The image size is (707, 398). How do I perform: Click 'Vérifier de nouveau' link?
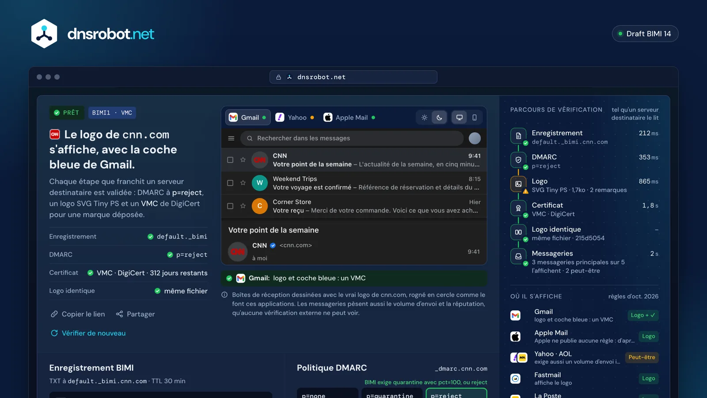[88, 333]
